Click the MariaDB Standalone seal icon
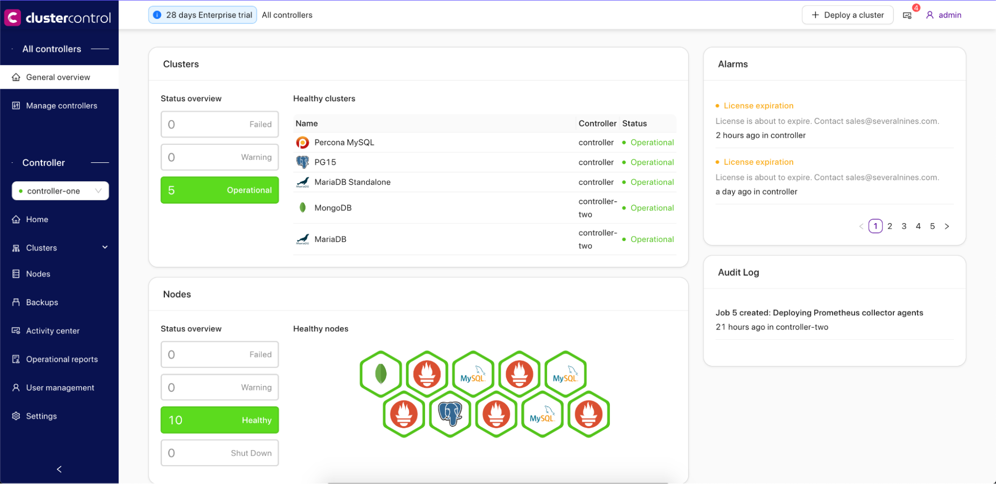Image resolution: width=996 pixels, height=484 pixels. (302, 183)
